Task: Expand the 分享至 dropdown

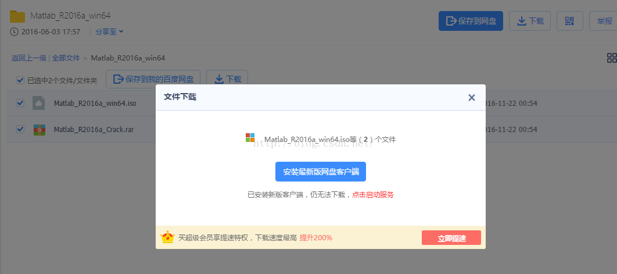Action: [x=109, y=31]
